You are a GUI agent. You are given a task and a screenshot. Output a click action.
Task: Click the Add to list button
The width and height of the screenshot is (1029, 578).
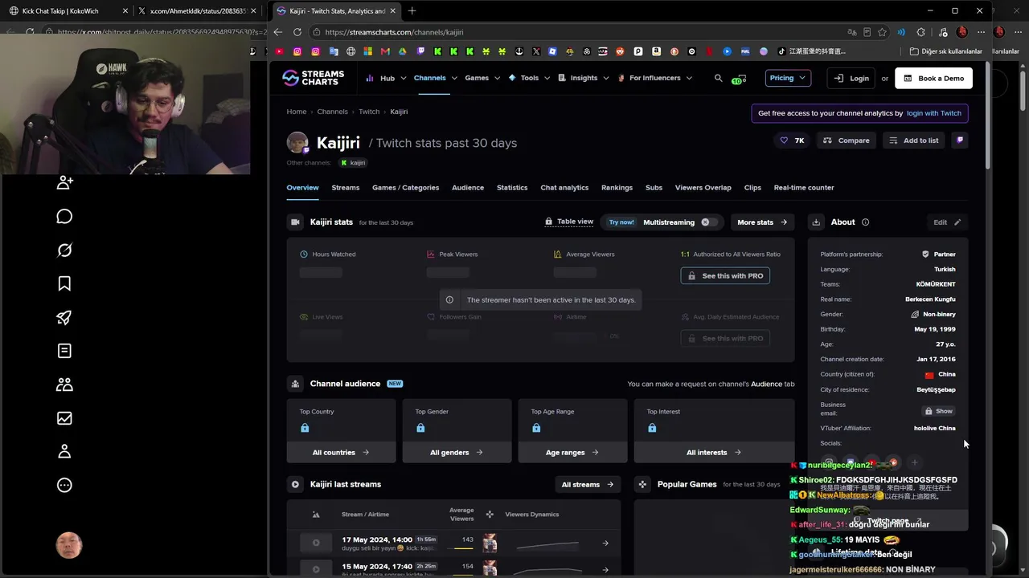[913, 140]
